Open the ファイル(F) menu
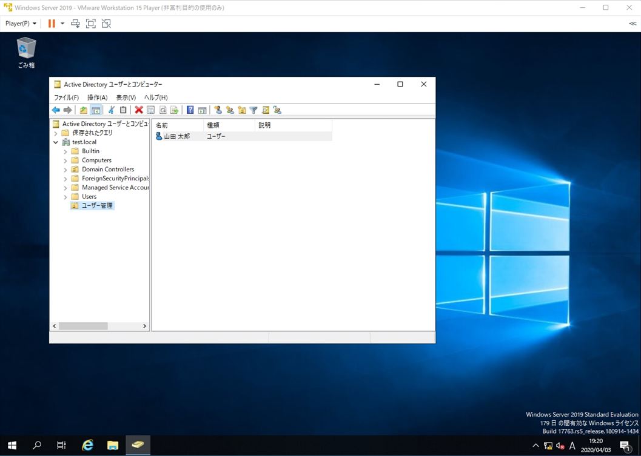641x456 pixels. pyautogui.click(x=66, y=97)
